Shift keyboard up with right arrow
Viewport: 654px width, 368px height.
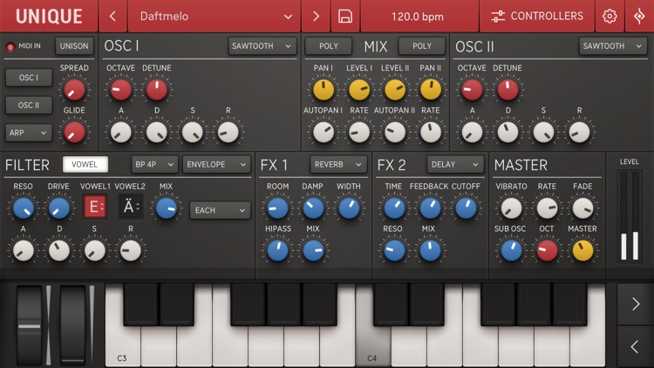[635, 303]
